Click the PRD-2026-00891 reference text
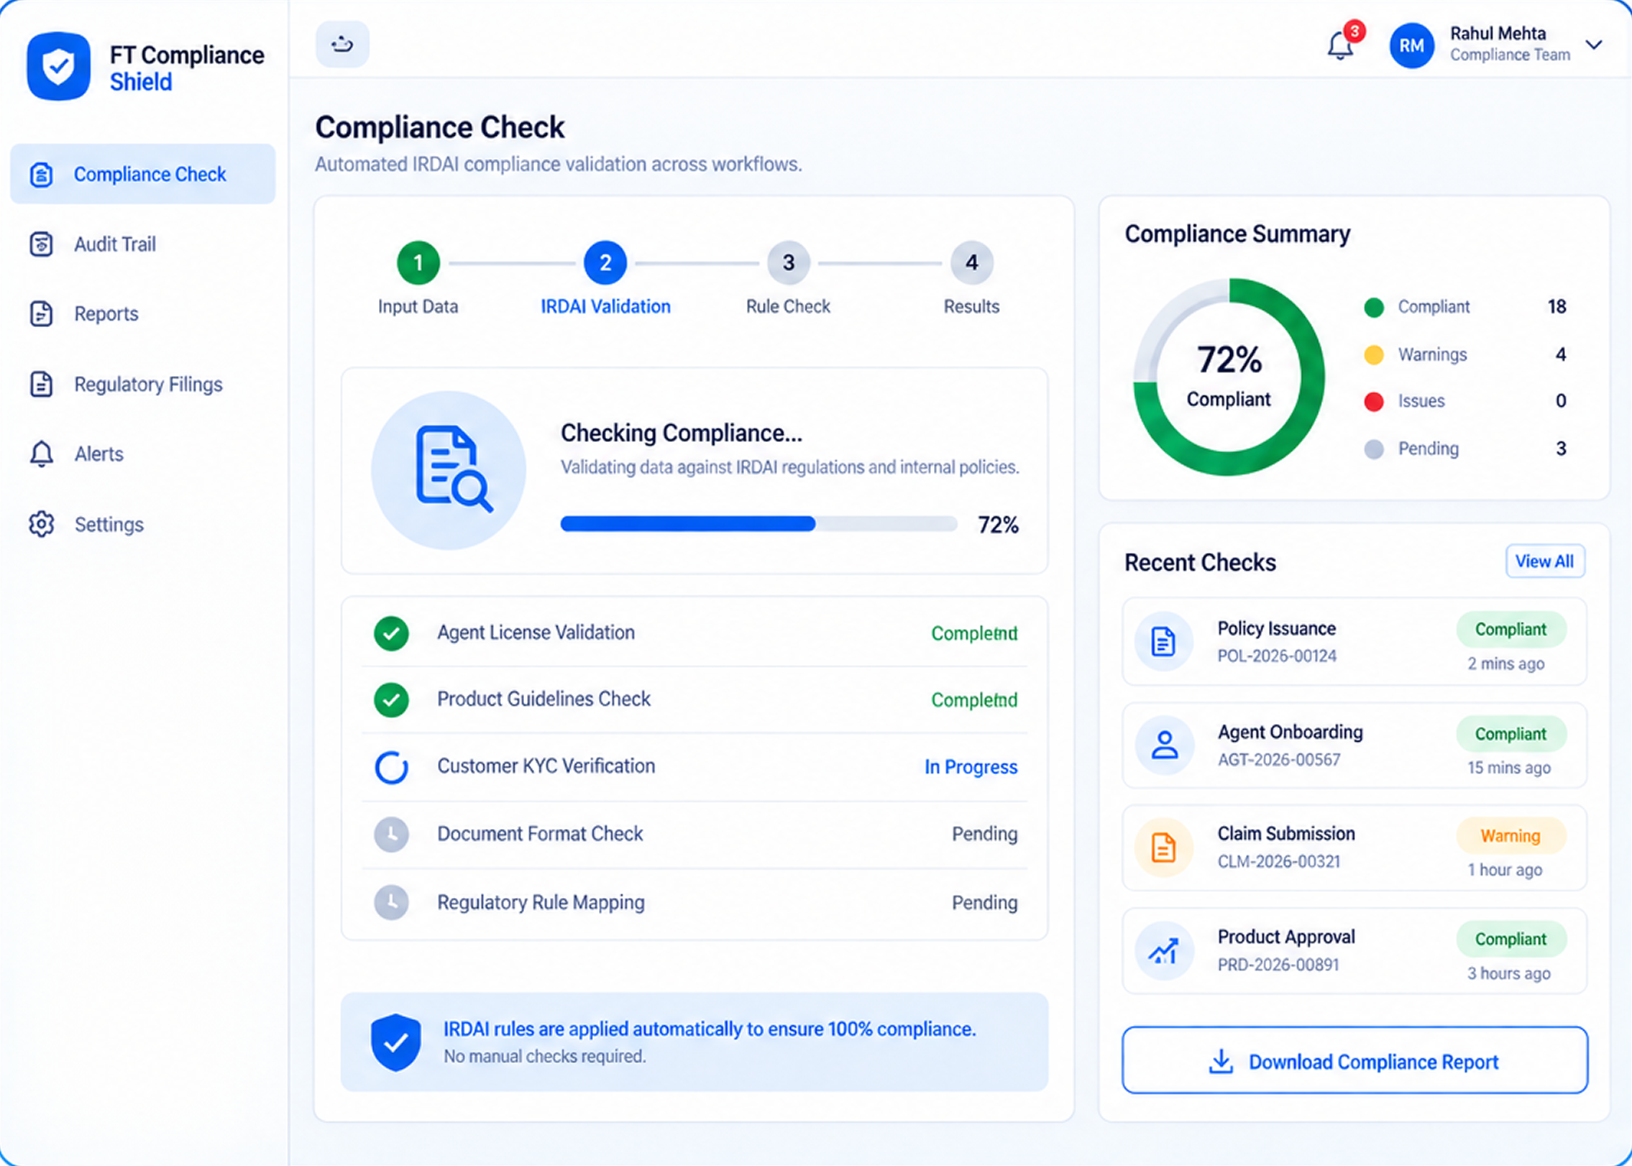 click(x=1278, y=965)
